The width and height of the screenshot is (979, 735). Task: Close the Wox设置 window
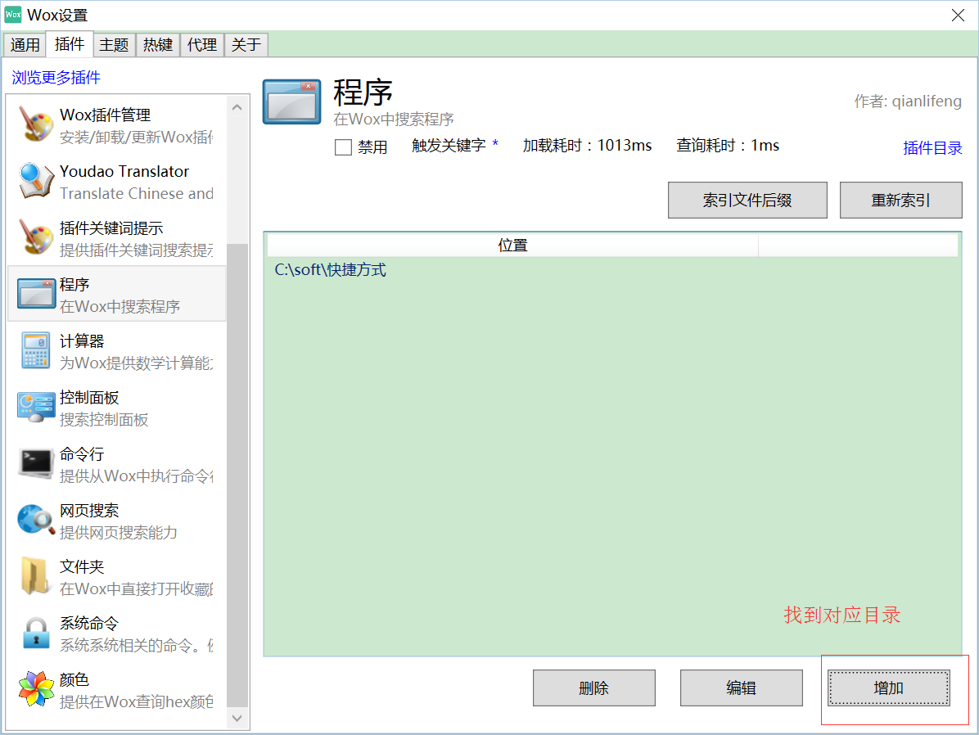958,15
